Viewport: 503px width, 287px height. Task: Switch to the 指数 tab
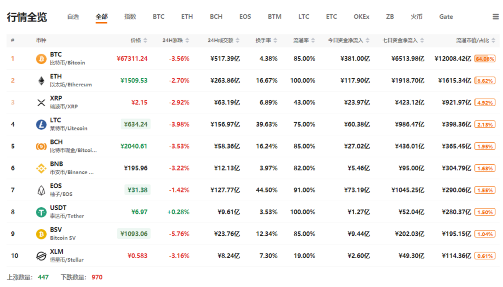tap(130, 17)
